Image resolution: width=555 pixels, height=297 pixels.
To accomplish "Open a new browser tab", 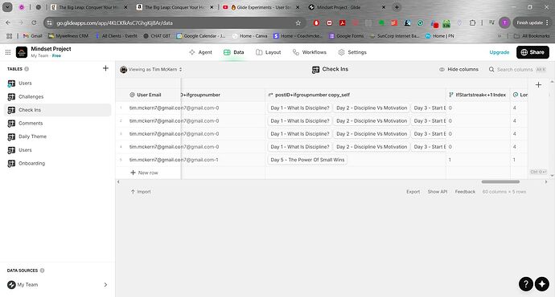I will click(x=397, y=7).
